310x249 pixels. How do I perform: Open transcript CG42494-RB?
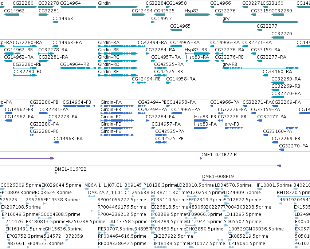click(146, 79)
